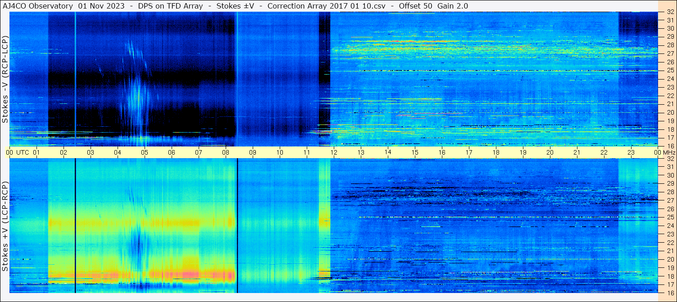This screenshot has width=677, height=302.
Task: Select the date "01 Nov 2023" in the header
Action: (101, 6)
